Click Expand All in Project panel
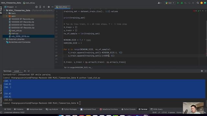Image resolution: width=207 pixels, height=116 pixels. pyautogui.click(x=40, y=7)
